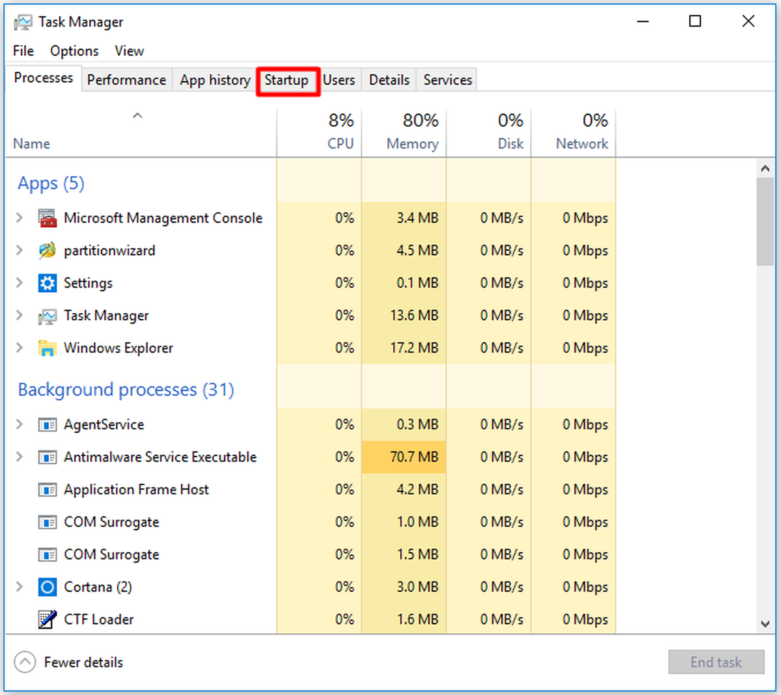The height and width of the screenshot is (695, 781).
Task: Click the AgentService process icon
Action: click(x=48, y=425)
